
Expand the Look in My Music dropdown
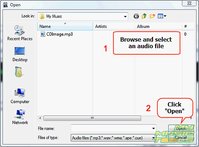tap(125, 16)
